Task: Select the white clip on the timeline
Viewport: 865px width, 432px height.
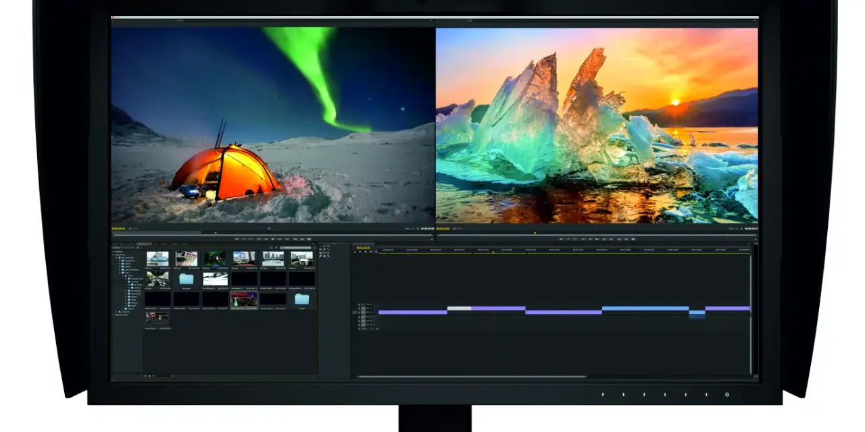Action: pyautogui.click(x=459, y=308)
